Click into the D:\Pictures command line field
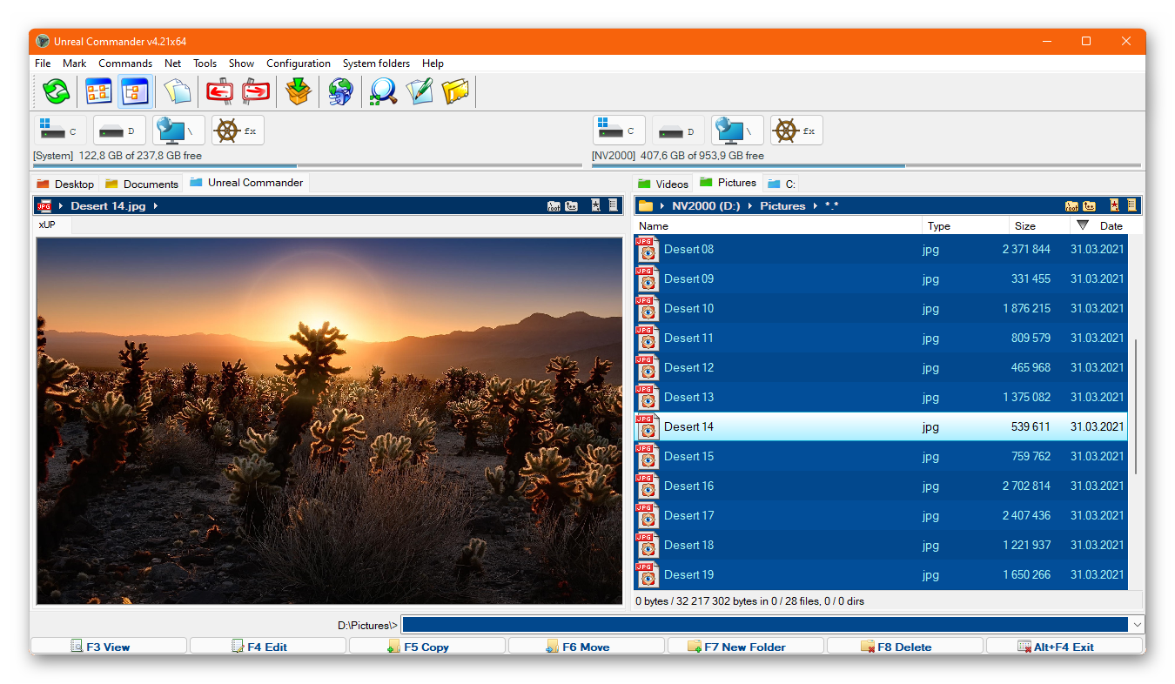This screenshot has height=684, width=1175. click(764, 624)
